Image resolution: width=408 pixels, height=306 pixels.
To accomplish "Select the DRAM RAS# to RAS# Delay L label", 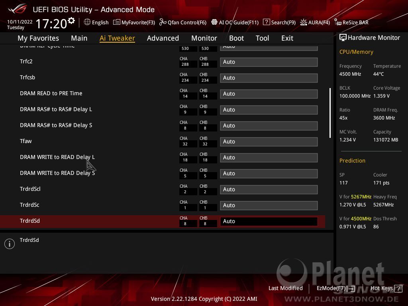I will point(56,109).
